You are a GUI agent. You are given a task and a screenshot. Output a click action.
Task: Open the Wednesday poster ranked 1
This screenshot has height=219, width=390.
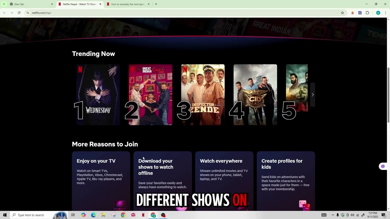98,95
